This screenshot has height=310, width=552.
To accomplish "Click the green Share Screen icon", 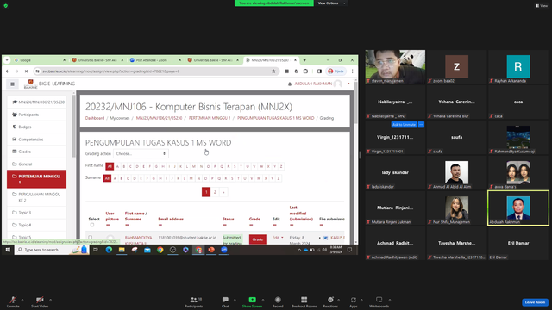I will click(252, 300).
